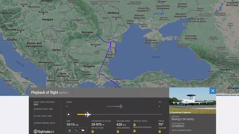
Task: Play the NATO11 flight playback
Action: 68,114
